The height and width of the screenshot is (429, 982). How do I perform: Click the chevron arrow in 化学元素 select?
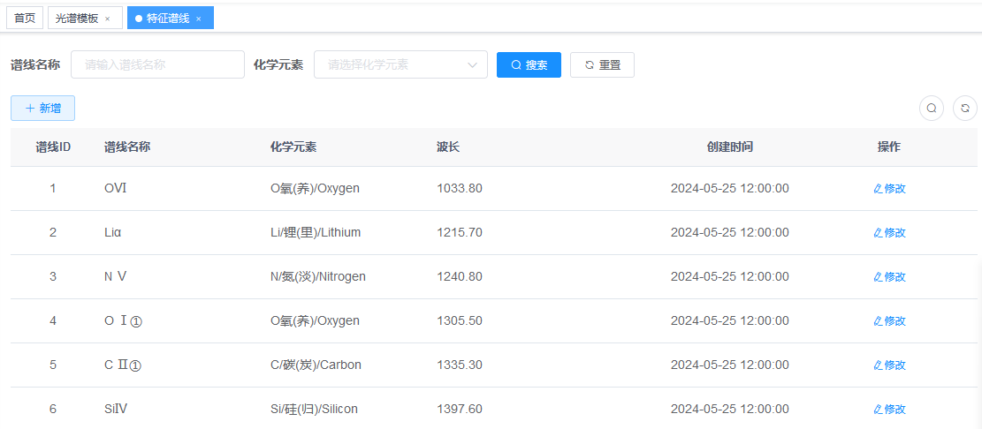pyautogui.click(x=472, y=64)
